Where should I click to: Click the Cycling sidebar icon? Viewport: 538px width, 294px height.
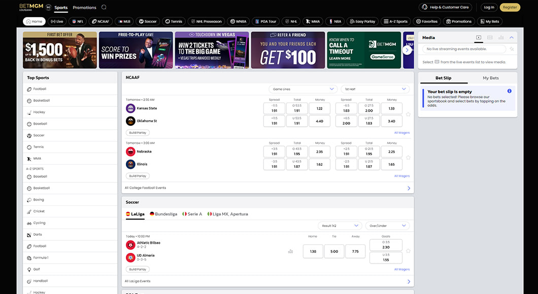pos(29,223)
